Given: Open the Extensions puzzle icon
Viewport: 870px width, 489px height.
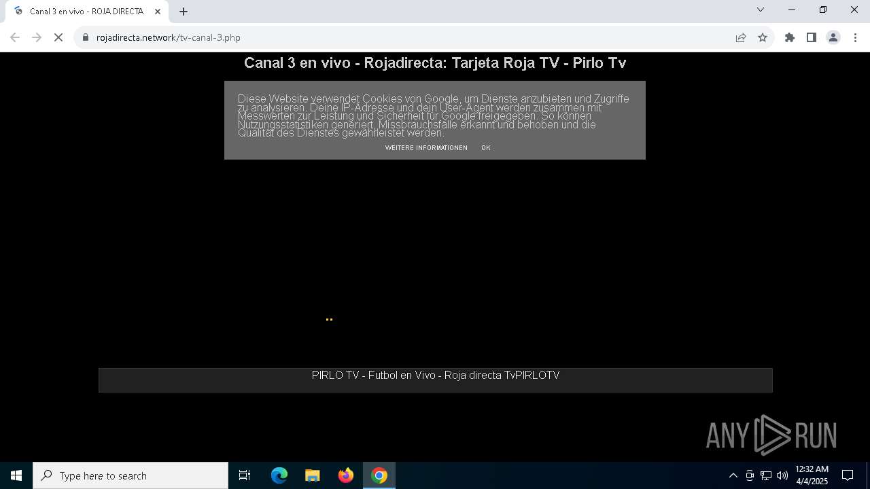Looking at the screenshot, I should point(790,37).
